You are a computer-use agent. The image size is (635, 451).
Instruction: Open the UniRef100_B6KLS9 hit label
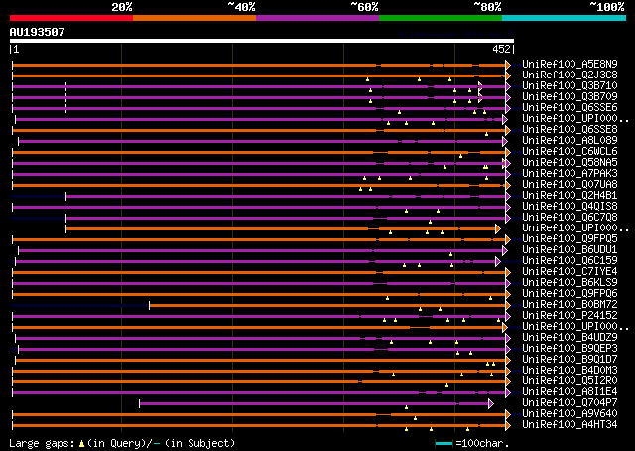pos(570,283)
